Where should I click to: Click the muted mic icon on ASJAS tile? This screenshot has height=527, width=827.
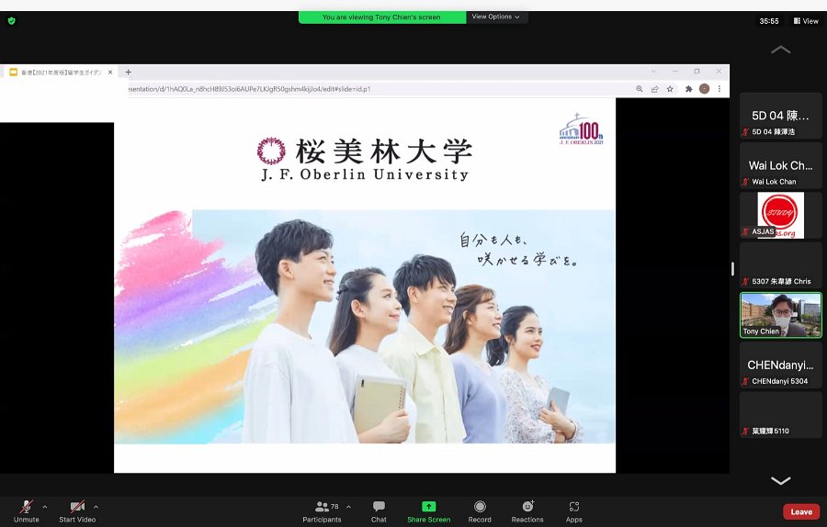pos(745,231)
